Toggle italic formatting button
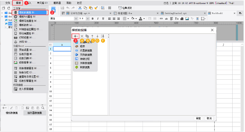 (97, 19)
